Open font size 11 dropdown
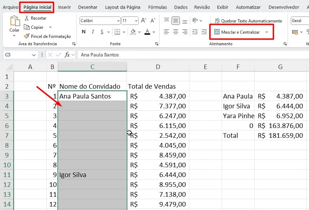The height and width of the screenshot is (210, 309). coord(136,21)
